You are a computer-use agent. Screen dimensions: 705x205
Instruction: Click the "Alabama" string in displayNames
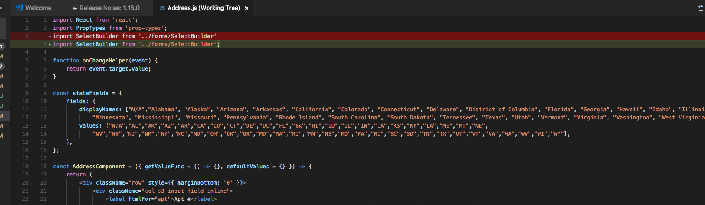pos(163,109)
